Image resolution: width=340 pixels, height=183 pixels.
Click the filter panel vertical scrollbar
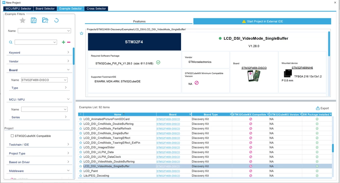[74, 56]
